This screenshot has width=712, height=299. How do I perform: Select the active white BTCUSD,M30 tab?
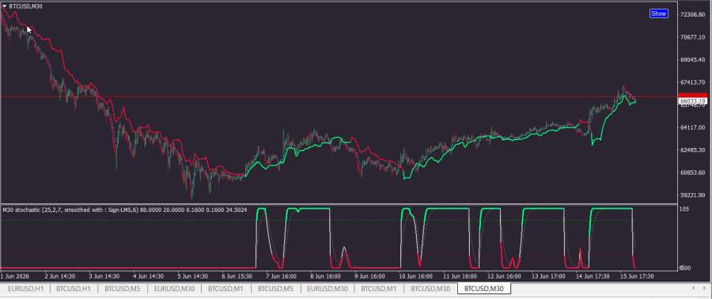click(x=484, y=289)
